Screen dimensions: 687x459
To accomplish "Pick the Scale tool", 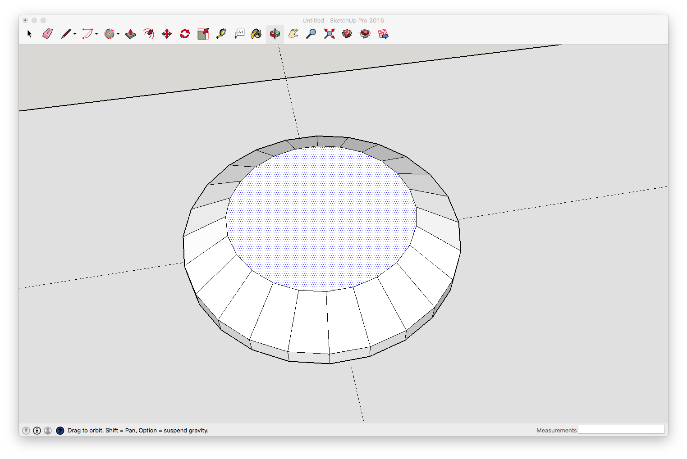I will 203,34.
